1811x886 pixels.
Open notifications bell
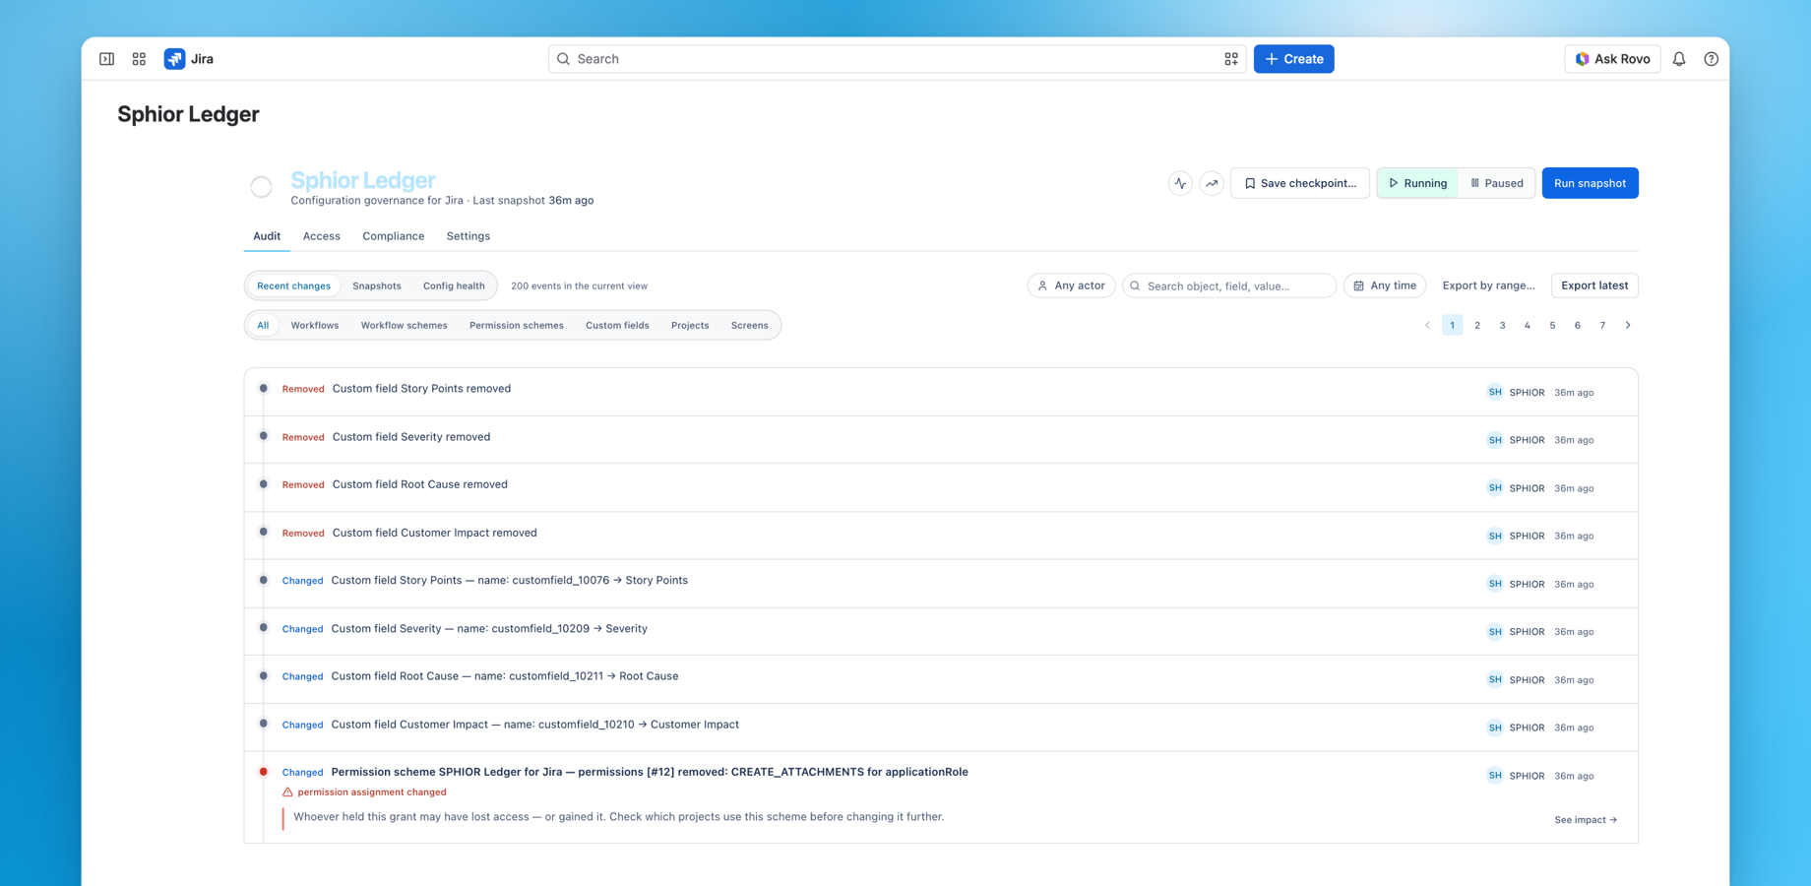click(x=1679, y=59)
